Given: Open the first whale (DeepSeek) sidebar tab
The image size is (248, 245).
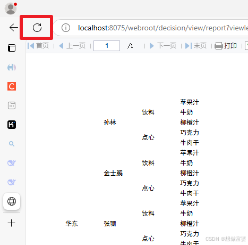Looking at the screenshot, I should point(12,163).
